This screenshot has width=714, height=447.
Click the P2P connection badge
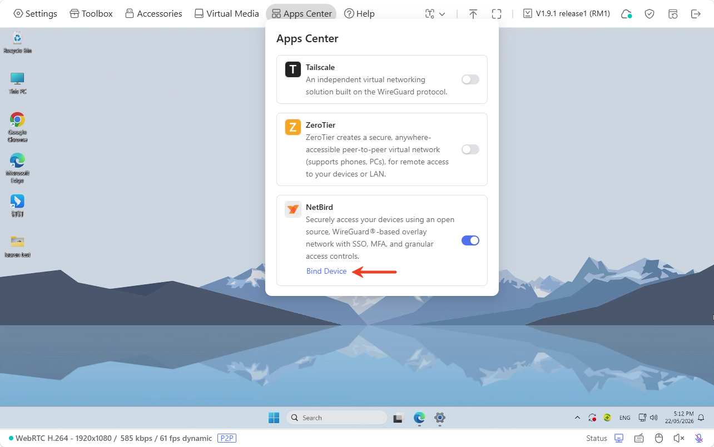pyautogui.click(x=227, y=438)
